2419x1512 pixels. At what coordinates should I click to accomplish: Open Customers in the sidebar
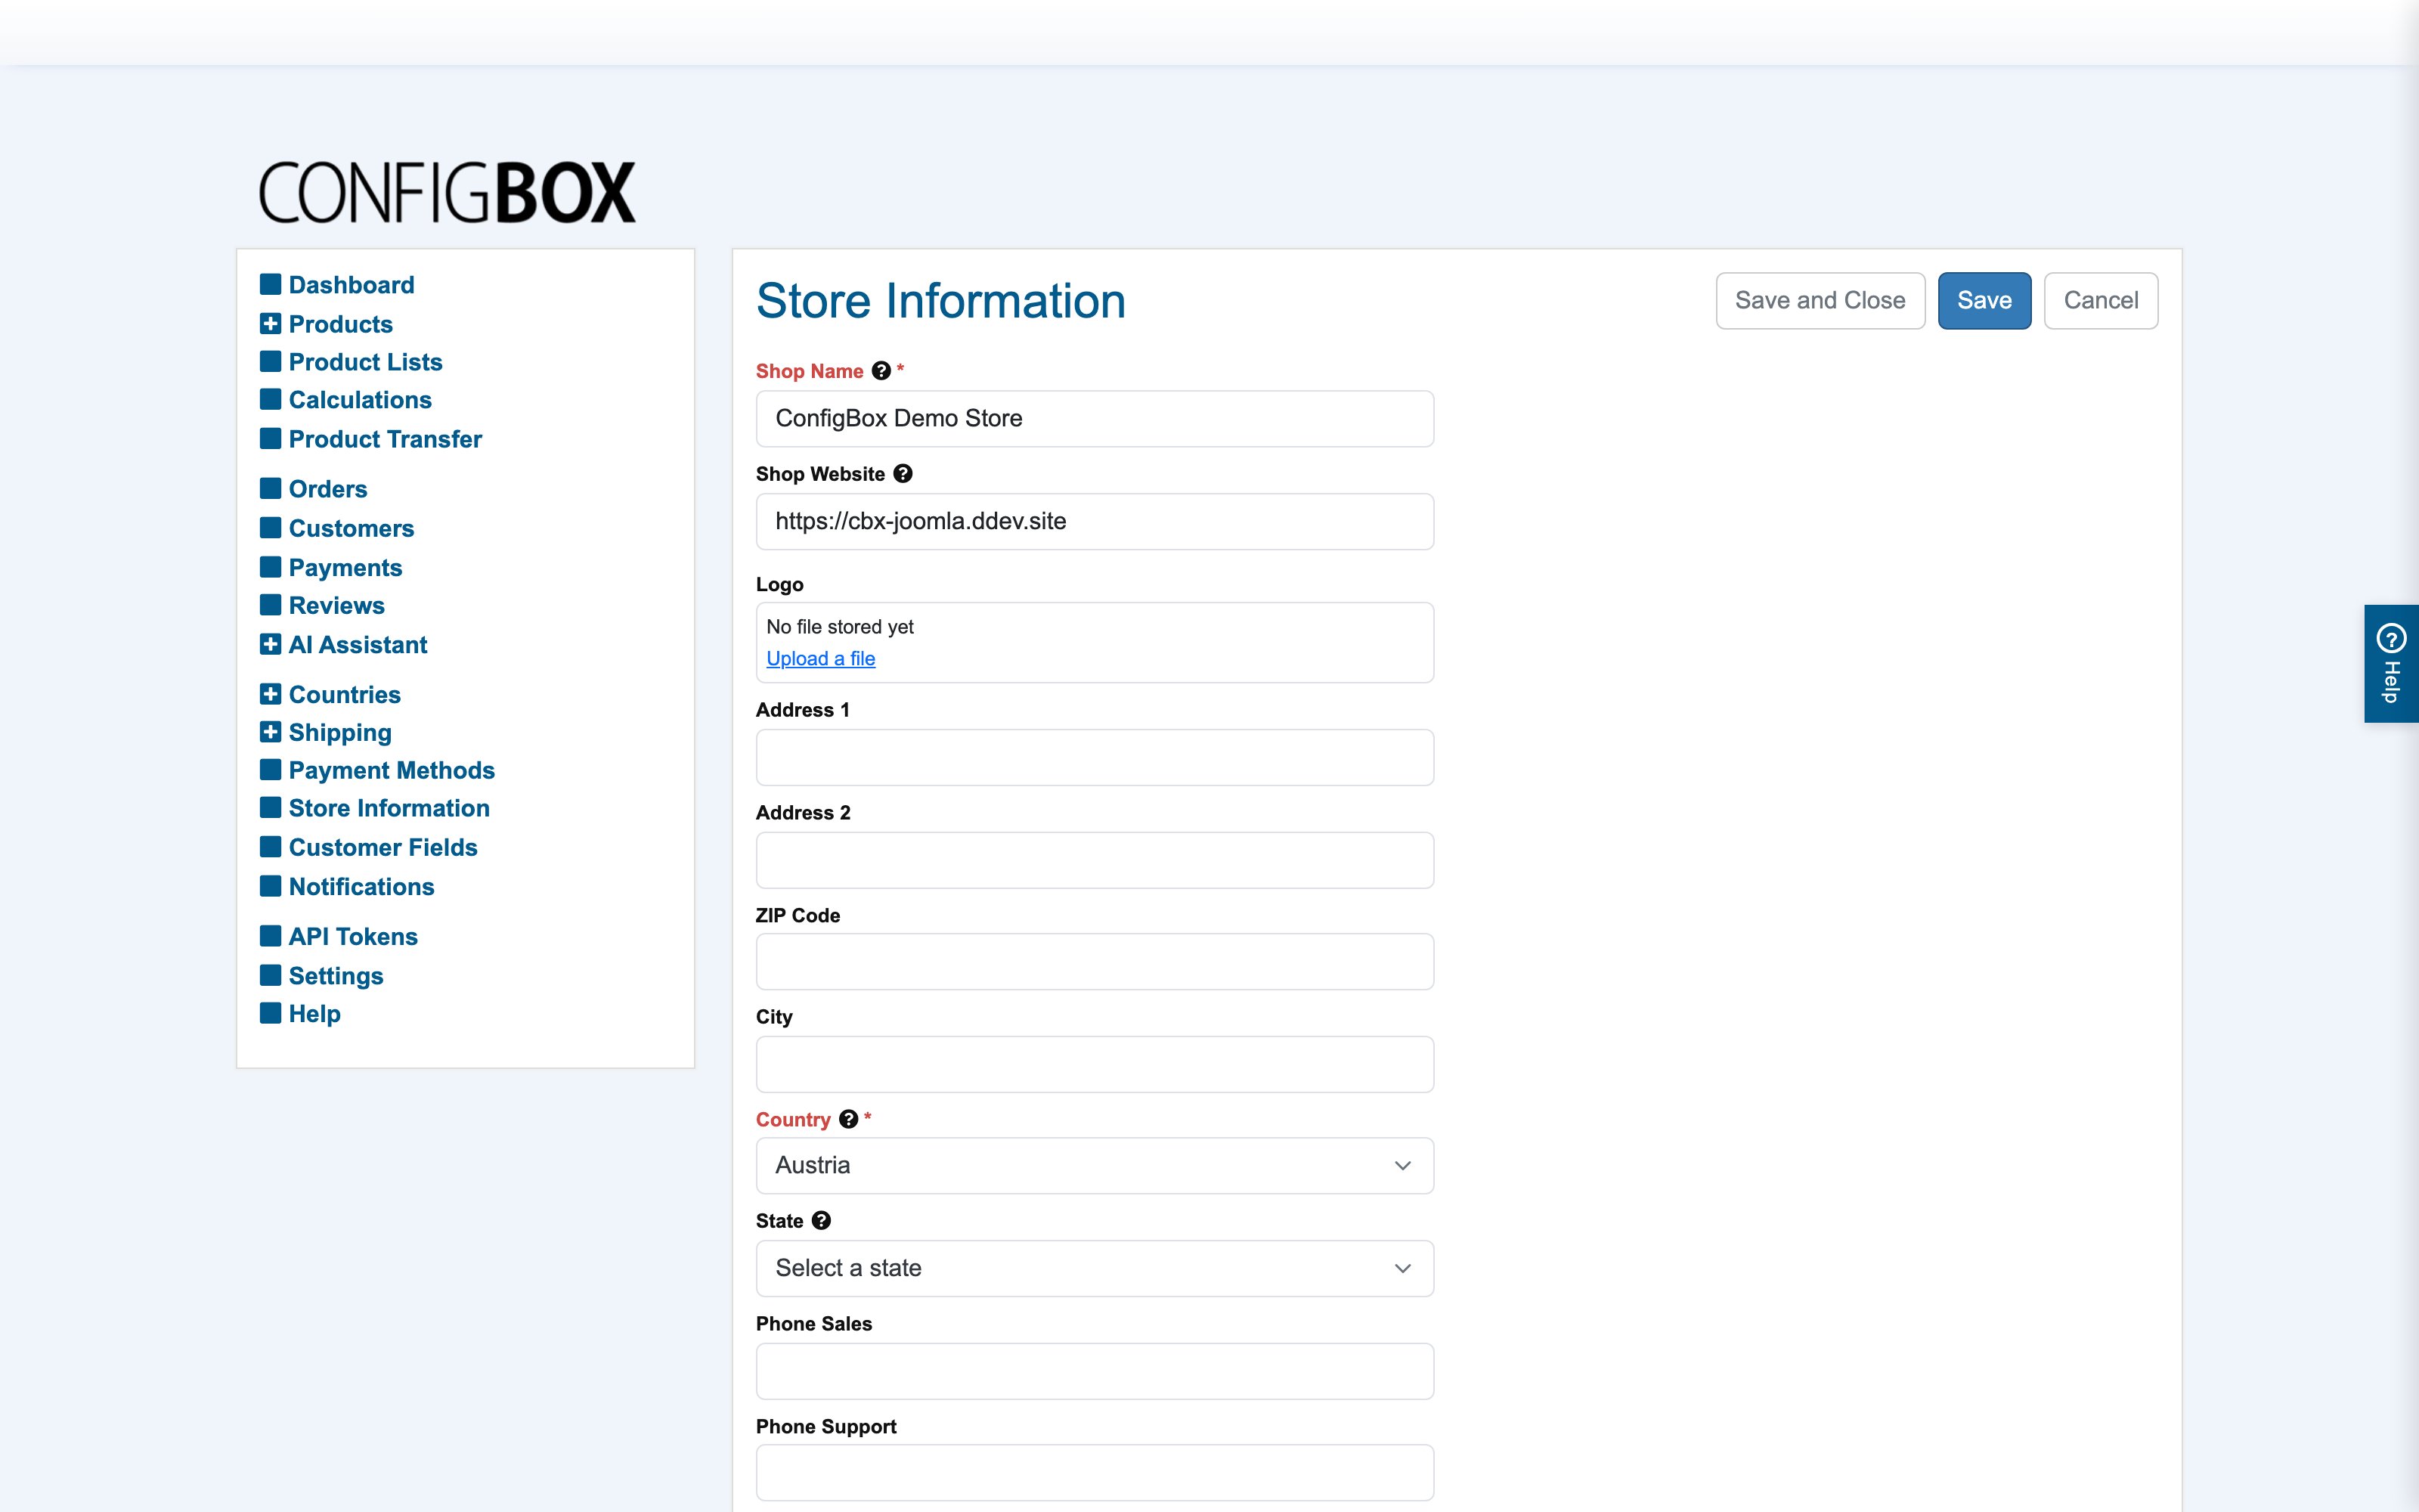click(351, 528)
